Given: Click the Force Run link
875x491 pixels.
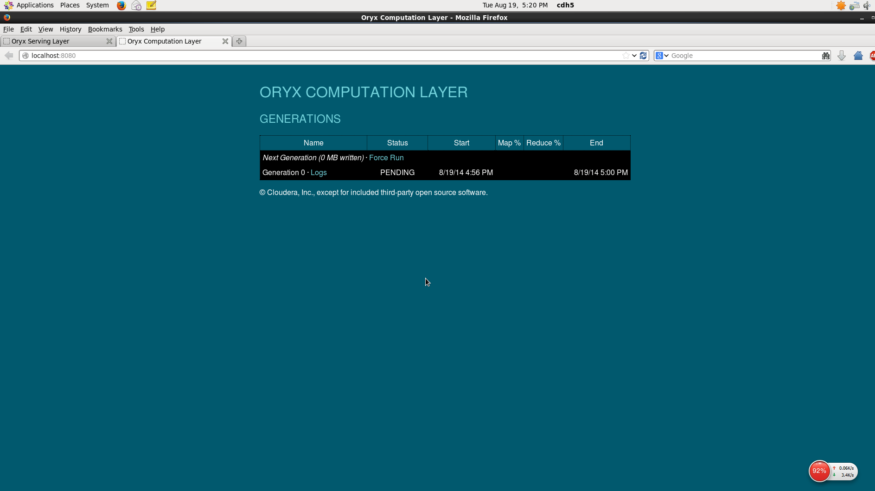Looking at the screenshot, I should pos(386,157).
